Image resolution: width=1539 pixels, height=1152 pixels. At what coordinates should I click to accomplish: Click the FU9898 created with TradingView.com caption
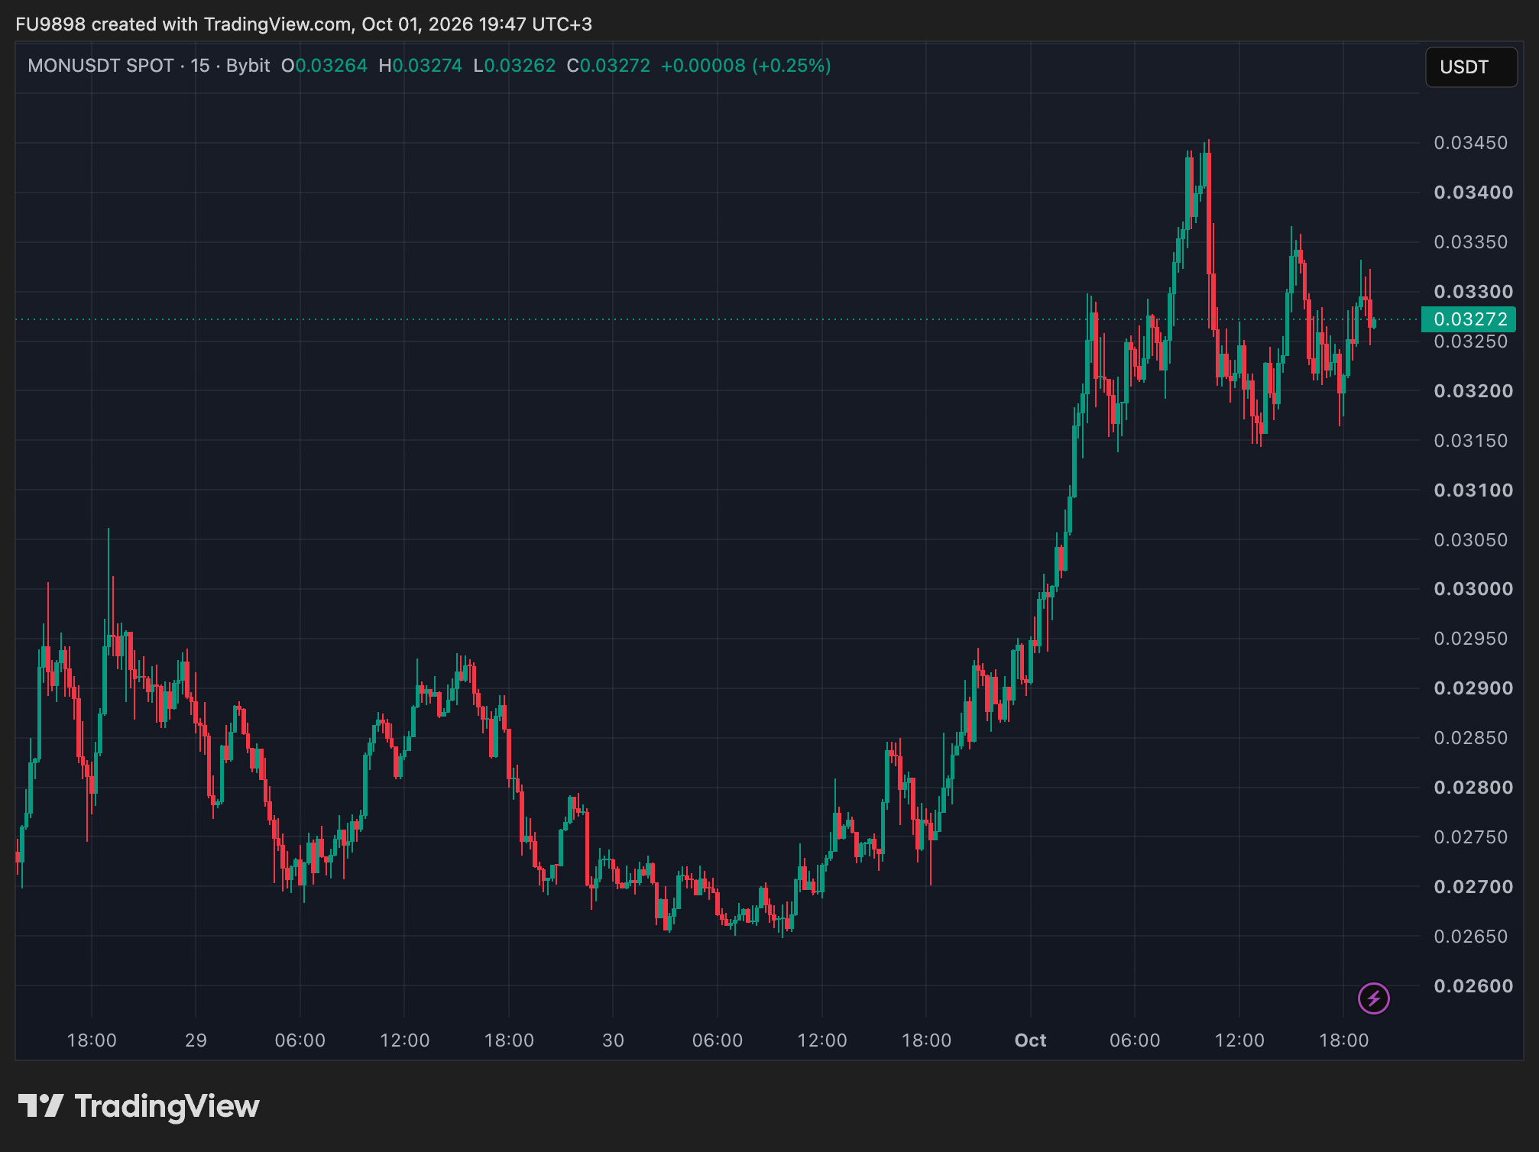(x=303, y=24)
